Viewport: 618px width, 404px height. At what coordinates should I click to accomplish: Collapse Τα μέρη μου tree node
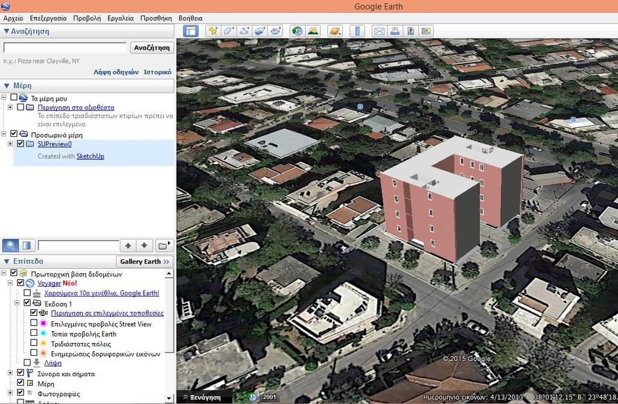pos(4,97)
